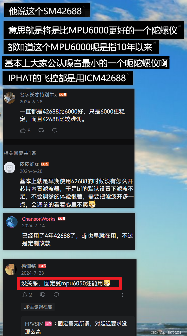Expand the 相关回复共1条 replies section
This screenshot has height=336, width=187.
click(x=20, y=153)
